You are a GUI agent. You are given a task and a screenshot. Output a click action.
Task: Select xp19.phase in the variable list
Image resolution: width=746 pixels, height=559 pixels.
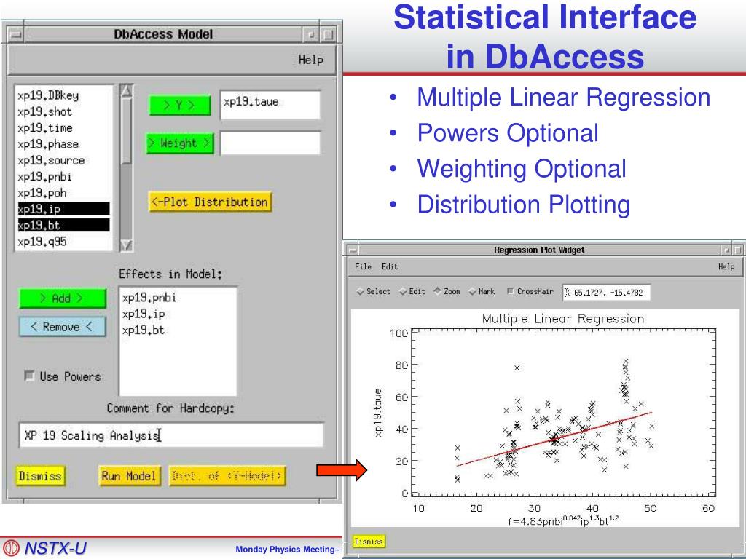tap(64, 144)
